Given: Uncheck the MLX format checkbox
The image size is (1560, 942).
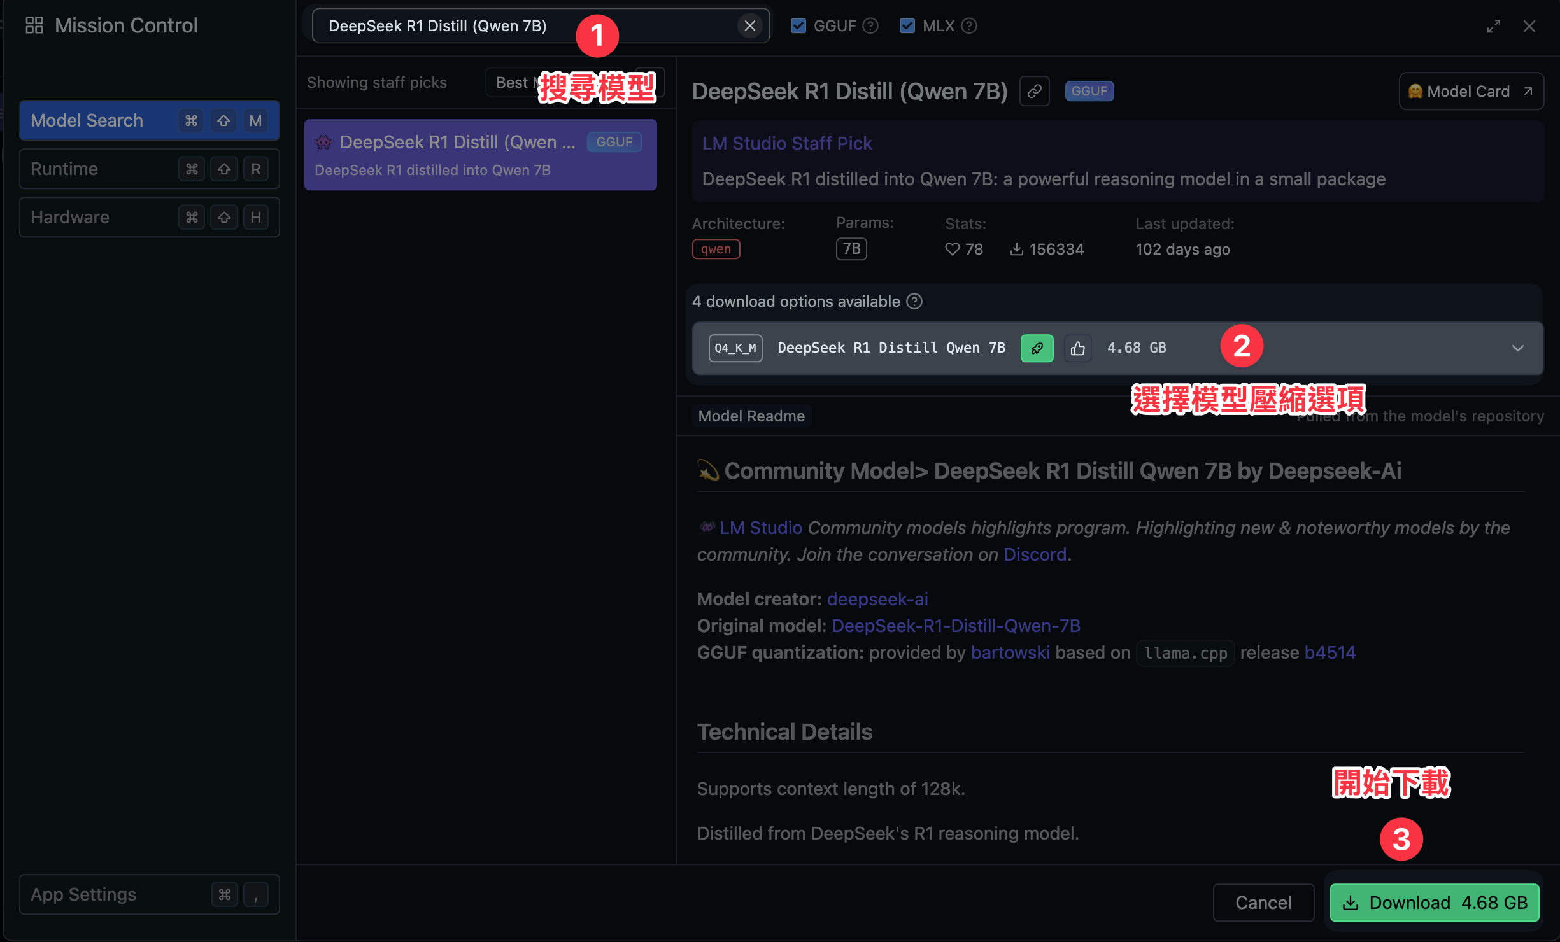Looking at the screenshot, I should pyautogui.click(x=907, y=26).
